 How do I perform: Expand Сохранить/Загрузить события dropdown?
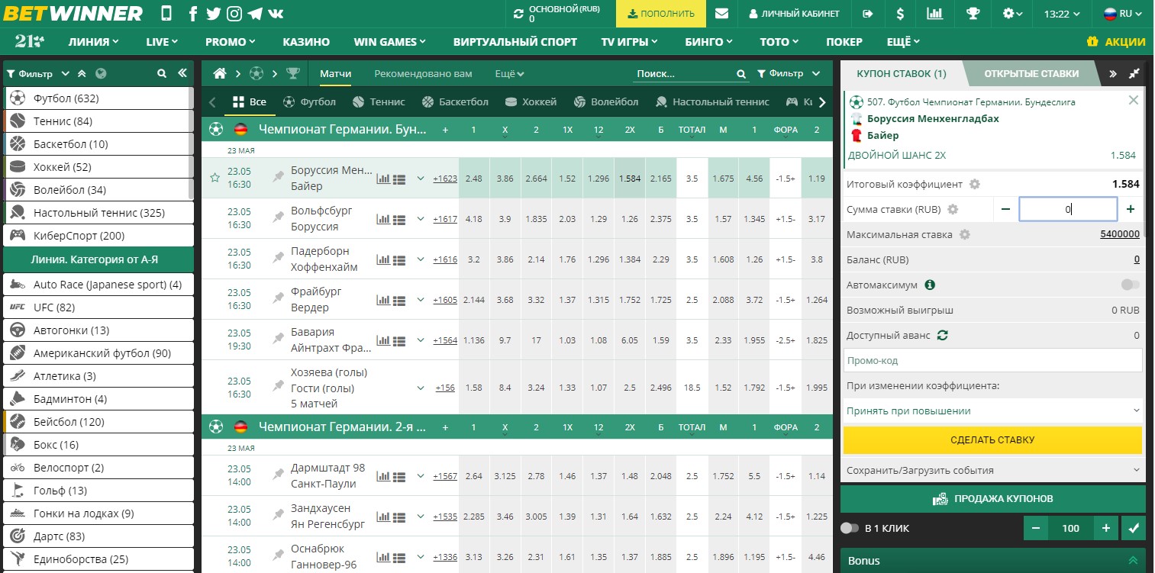(x=992, y=470)
